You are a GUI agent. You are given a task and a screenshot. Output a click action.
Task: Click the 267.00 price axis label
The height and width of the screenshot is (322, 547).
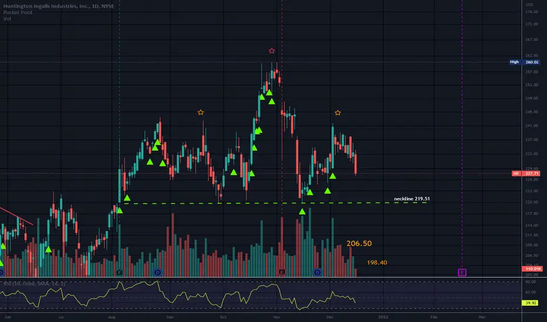click(532, 40)
